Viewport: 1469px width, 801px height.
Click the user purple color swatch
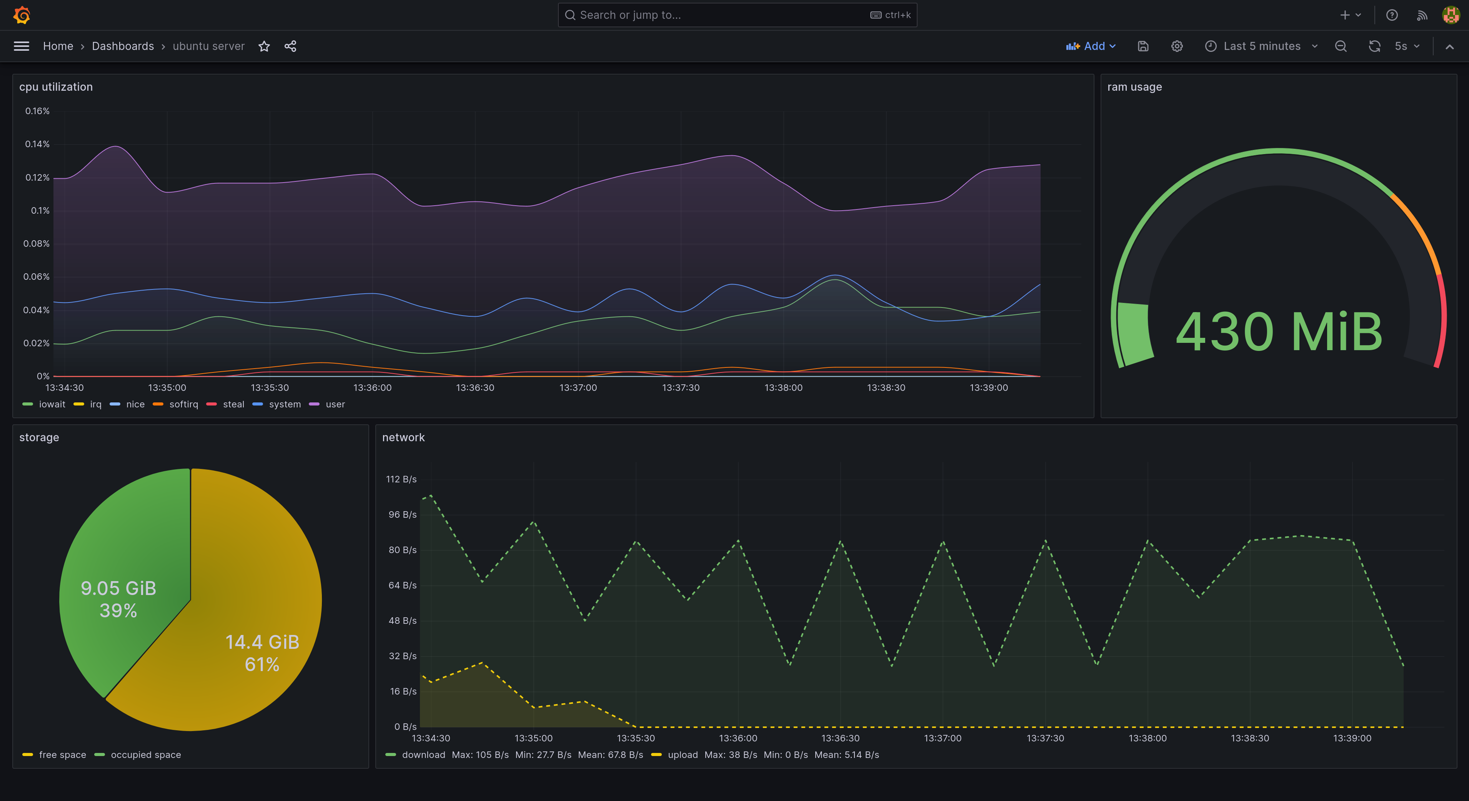click(314, 404)
